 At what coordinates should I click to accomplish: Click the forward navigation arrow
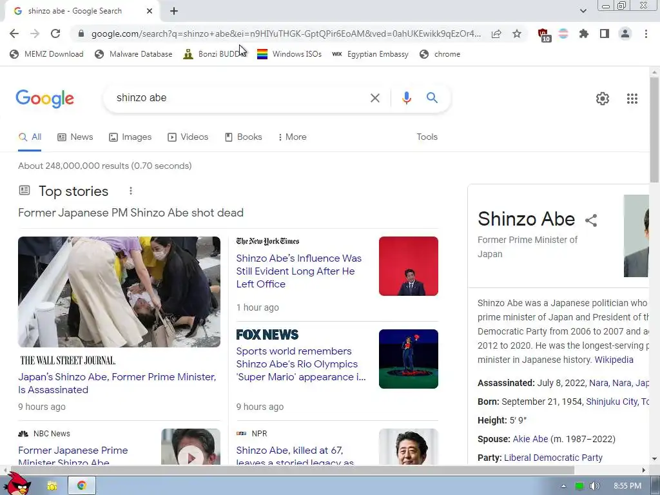[35, 34]
